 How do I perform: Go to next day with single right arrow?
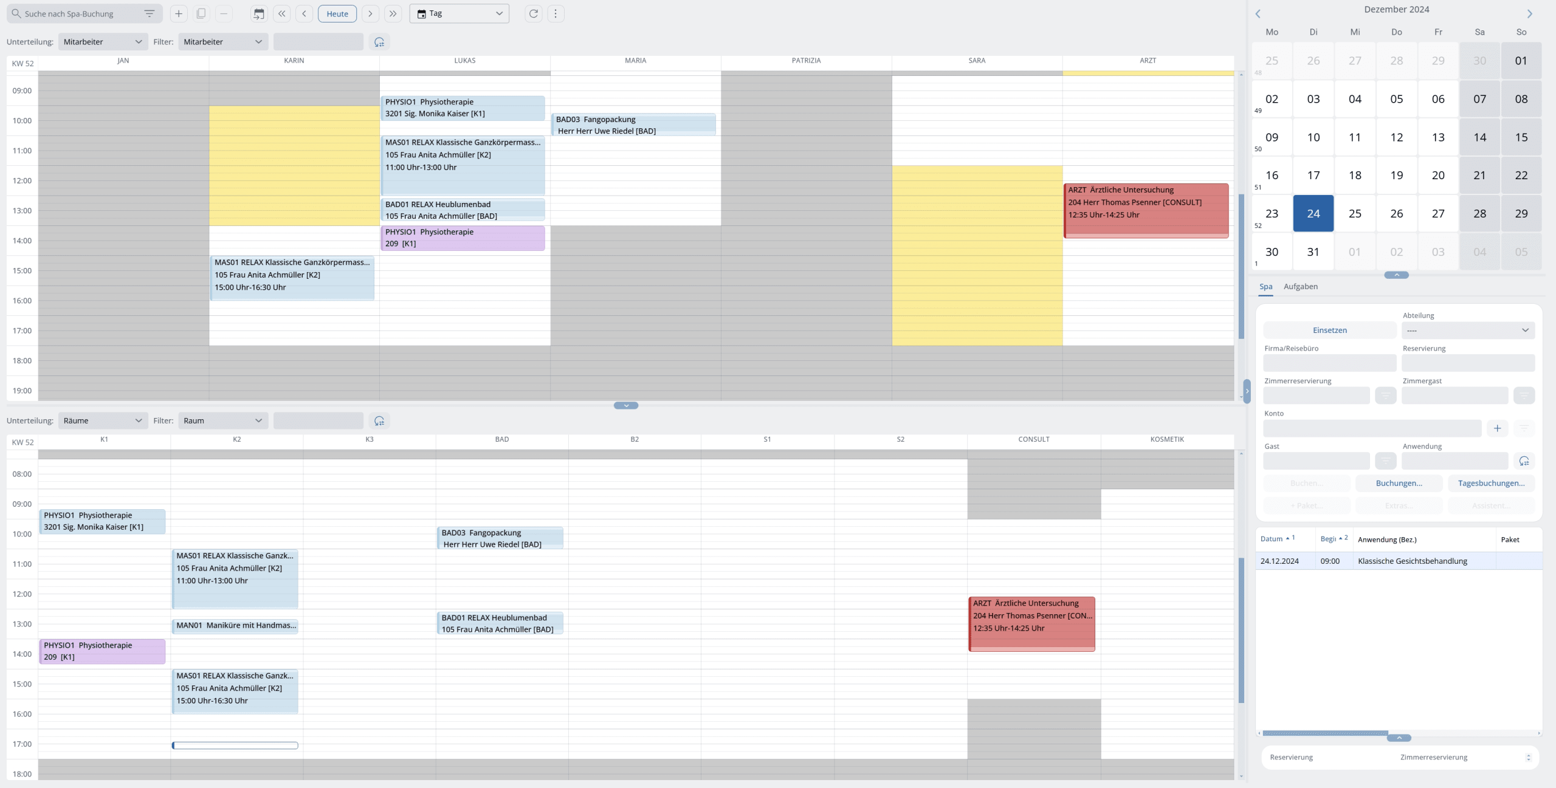[370, 13]
